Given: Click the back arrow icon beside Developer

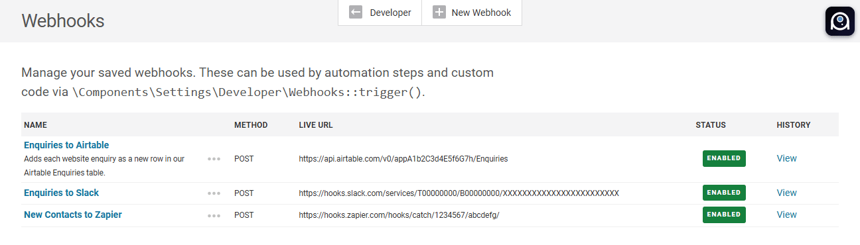Looking at the screenshot, I should coord(356,13).
